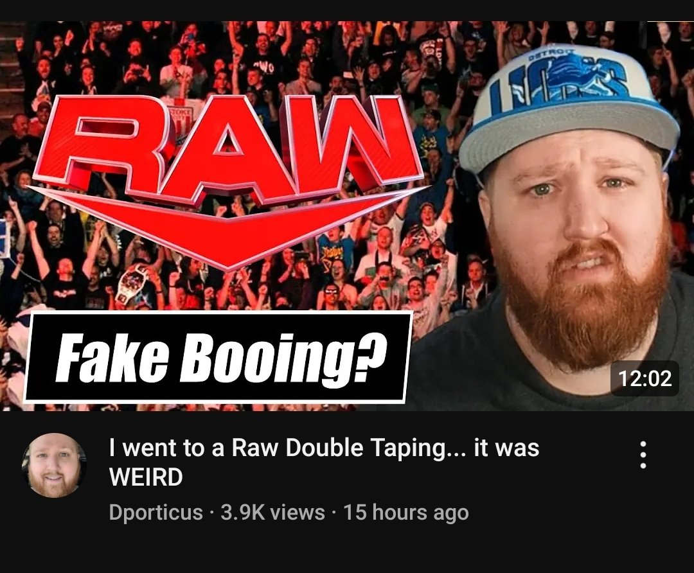This screenshot has width=694, height=573.
Task: Click the word WEIRD in video title
Action: (x=146, y=477)
